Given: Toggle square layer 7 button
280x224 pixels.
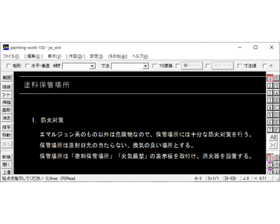Looking at the screenshot, I should (270, 129).
